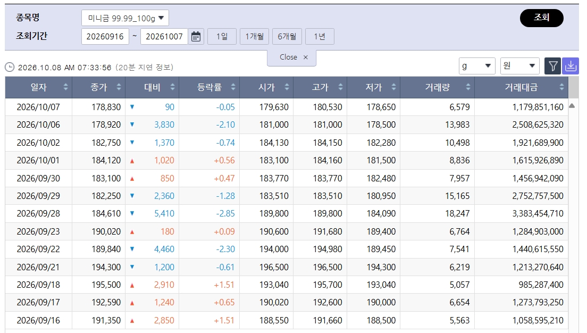Viewport: 587px width, 333px height.
Task: Click the timestamp 2026.10.08 AM 07:33:56
Action: pos(65,68)
